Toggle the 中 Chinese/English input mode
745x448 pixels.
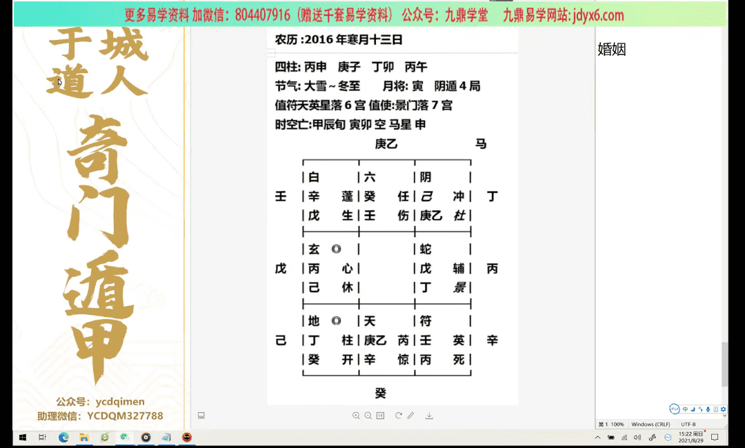(x=686, y=409)
